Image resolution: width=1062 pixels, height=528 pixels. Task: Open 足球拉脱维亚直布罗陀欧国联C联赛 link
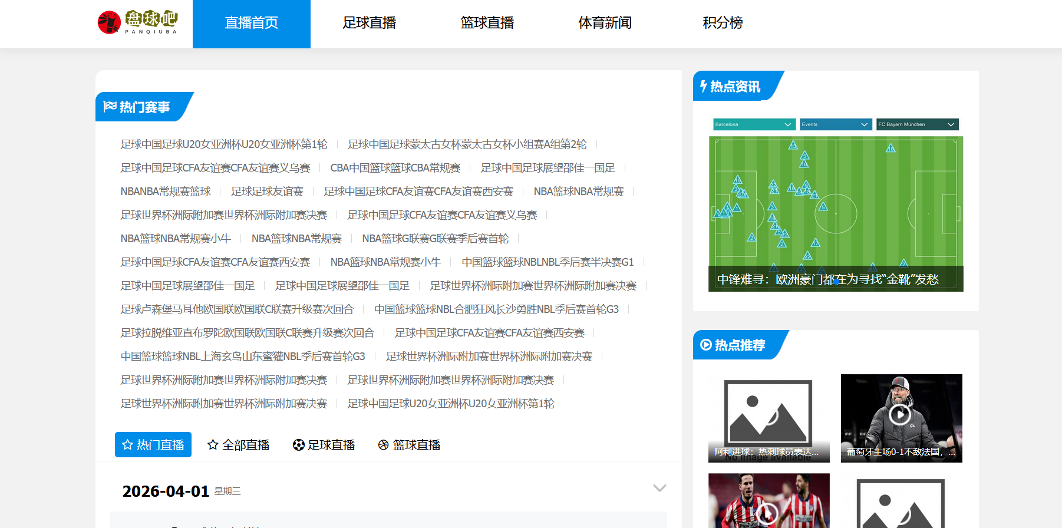coord(248,333)
